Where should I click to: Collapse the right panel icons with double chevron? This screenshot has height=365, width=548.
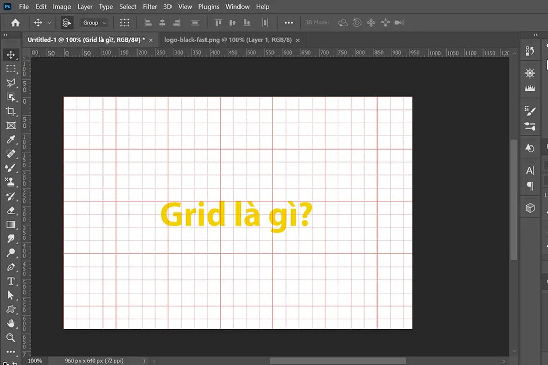coord(535,35)
